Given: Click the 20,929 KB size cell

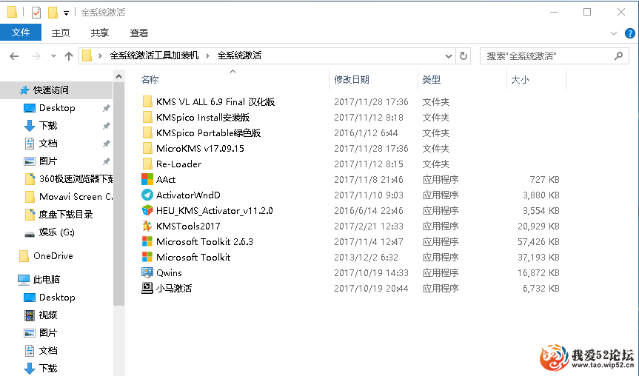Looking at the screenshot, I should pyautogui.click(x=538, y=226).
